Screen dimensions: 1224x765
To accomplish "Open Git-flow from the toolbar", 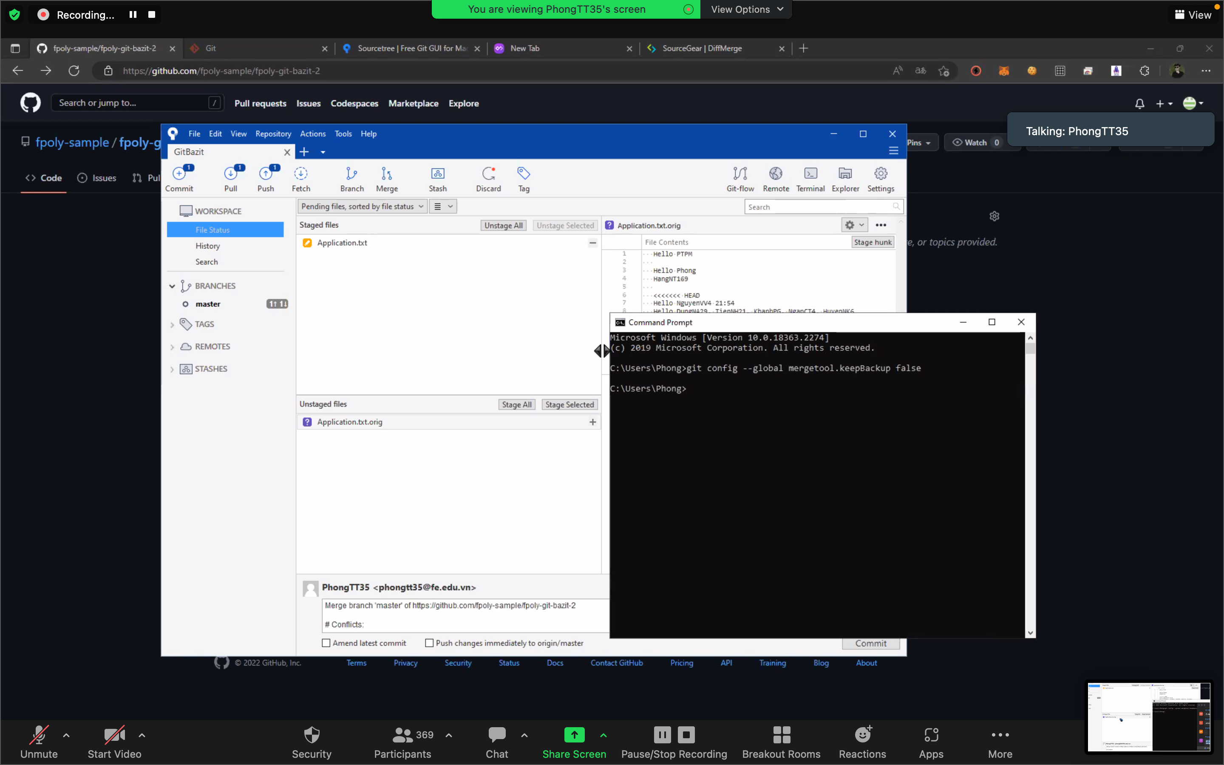I will point(740,179).
